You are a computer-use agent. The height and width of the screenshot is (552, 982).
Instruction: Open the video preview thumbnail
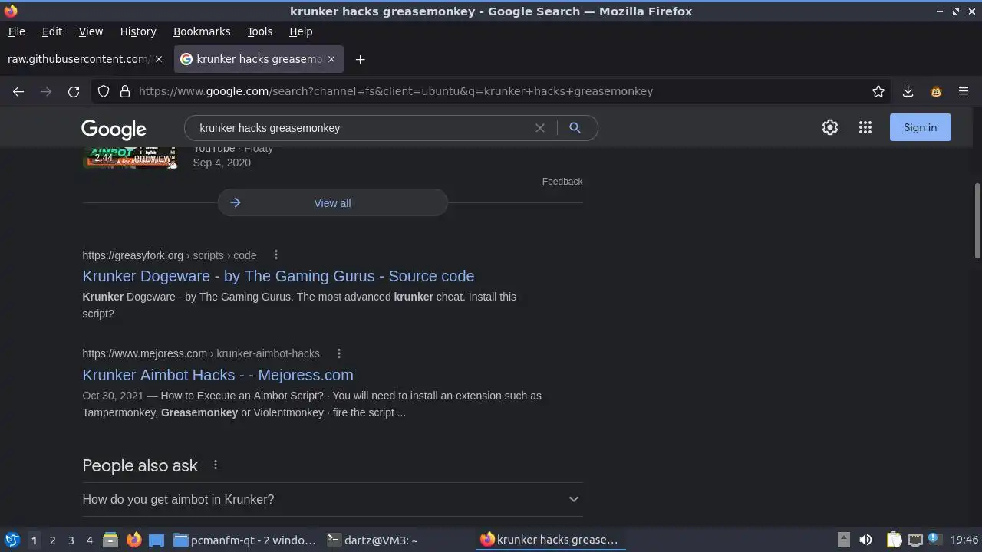tap(130, 156)
